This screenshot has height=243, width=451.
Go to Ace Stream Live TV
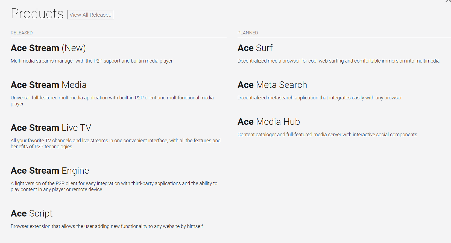tap(51, 128)
